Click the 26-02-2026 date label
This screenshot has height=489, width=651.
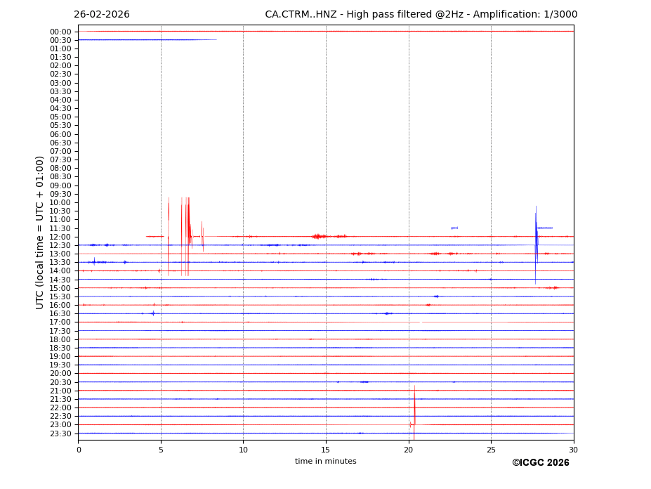(101, 15)
